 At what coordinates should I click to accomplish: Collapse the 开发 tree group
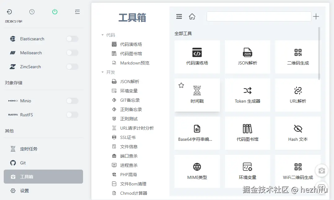103,72
